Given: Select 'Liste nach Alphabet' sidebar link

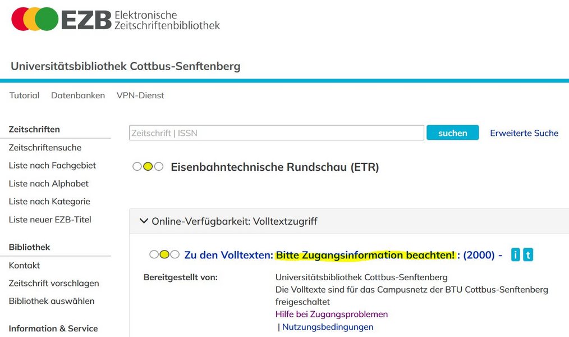Looking at the screenshot, I should pyautogui.click(x=49, y=184).
